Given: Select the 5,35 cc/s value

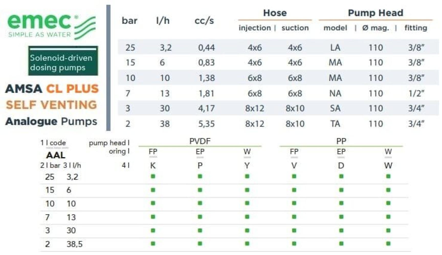Looking at the screenshot, I should point(206,124).
